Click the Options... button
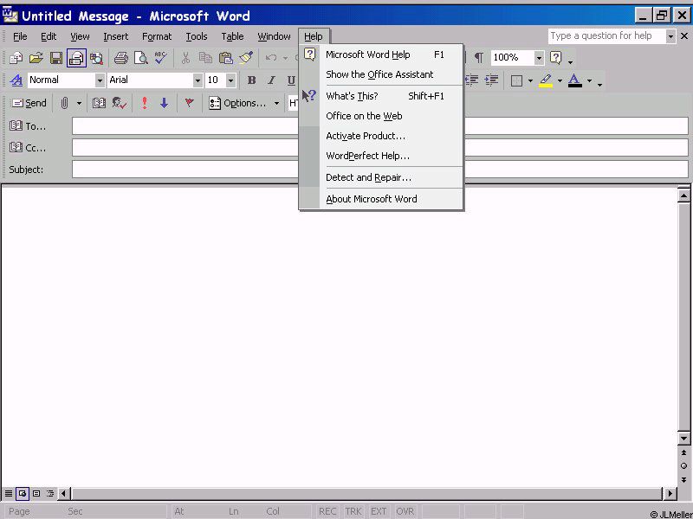Image resolution: width=693 pixels, height=519 pixels. point(237,103)
